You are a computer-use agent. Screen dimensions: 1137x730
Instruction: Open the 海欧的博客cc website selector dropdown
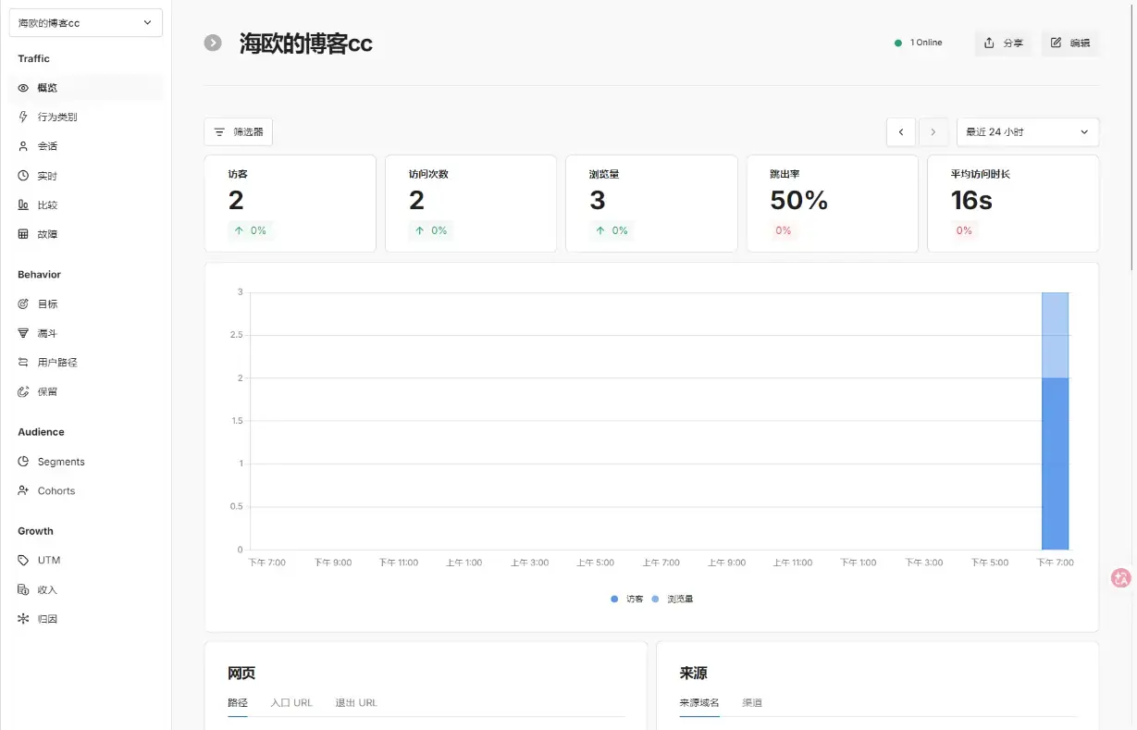pos(85,23)
